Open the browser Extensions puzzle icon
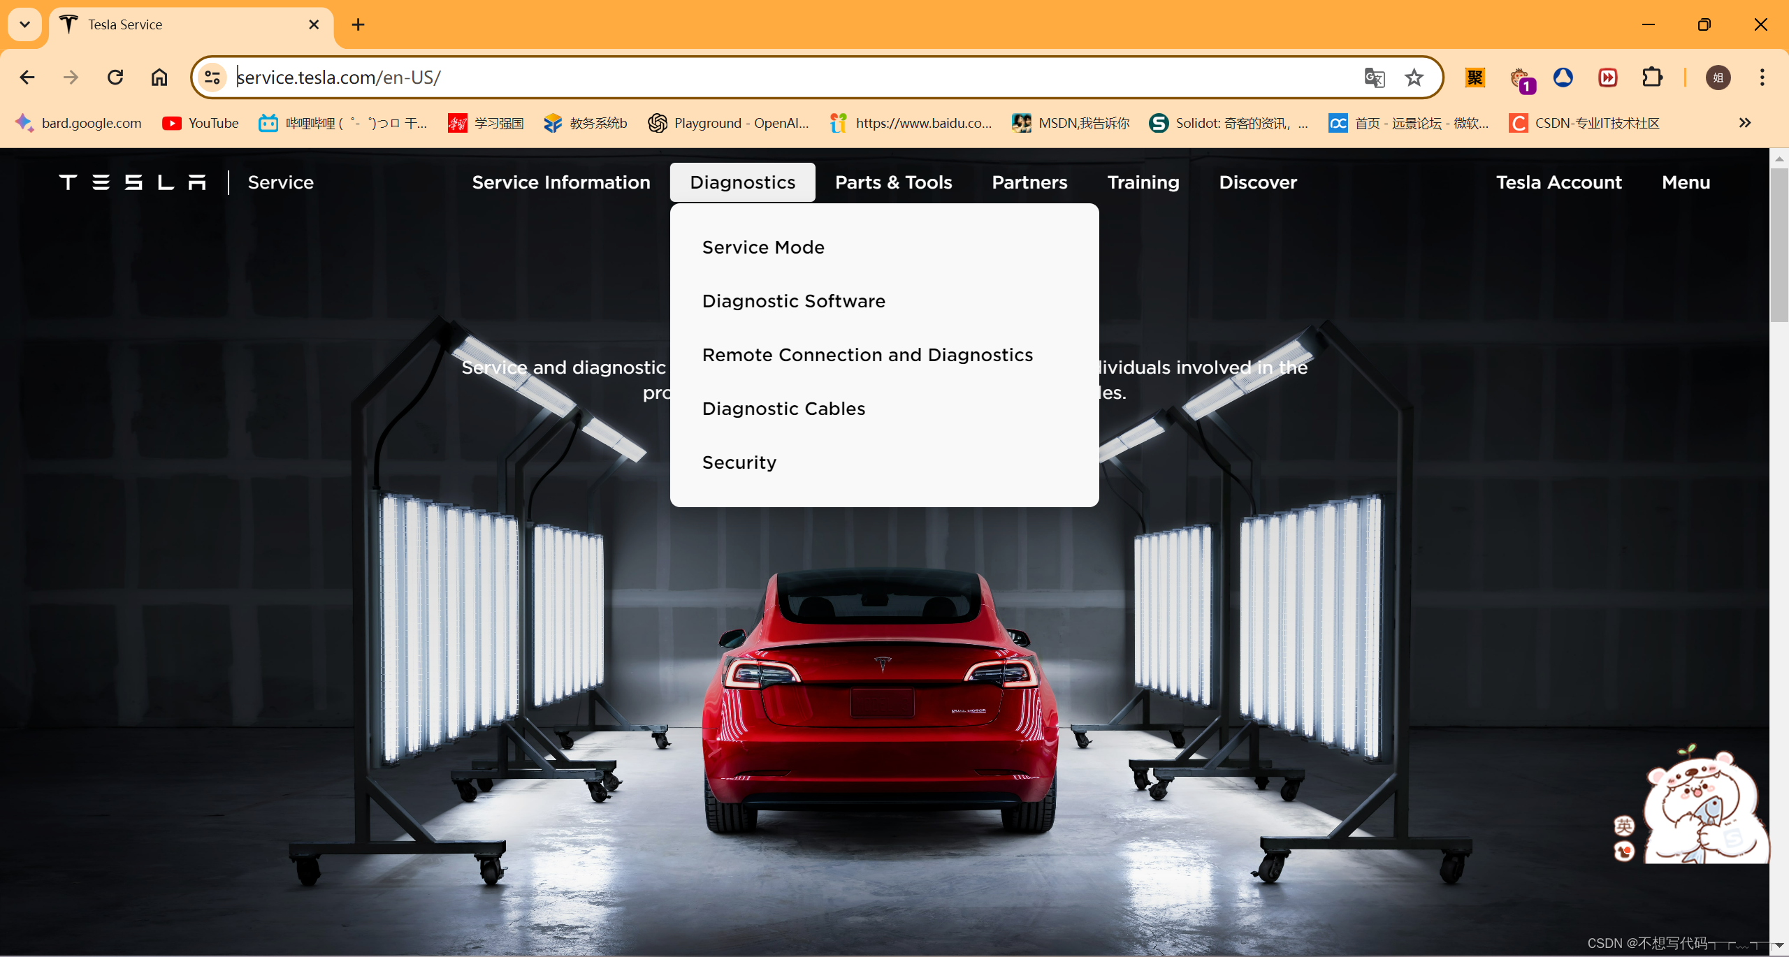This screenshot has width=1789, height=957. click(x=1652, y=78)
